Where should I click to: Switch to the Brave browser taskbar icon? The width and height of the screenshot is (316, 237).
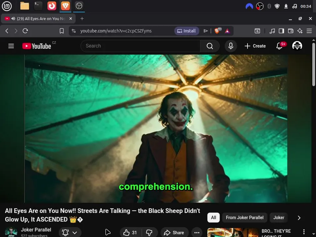65,6
